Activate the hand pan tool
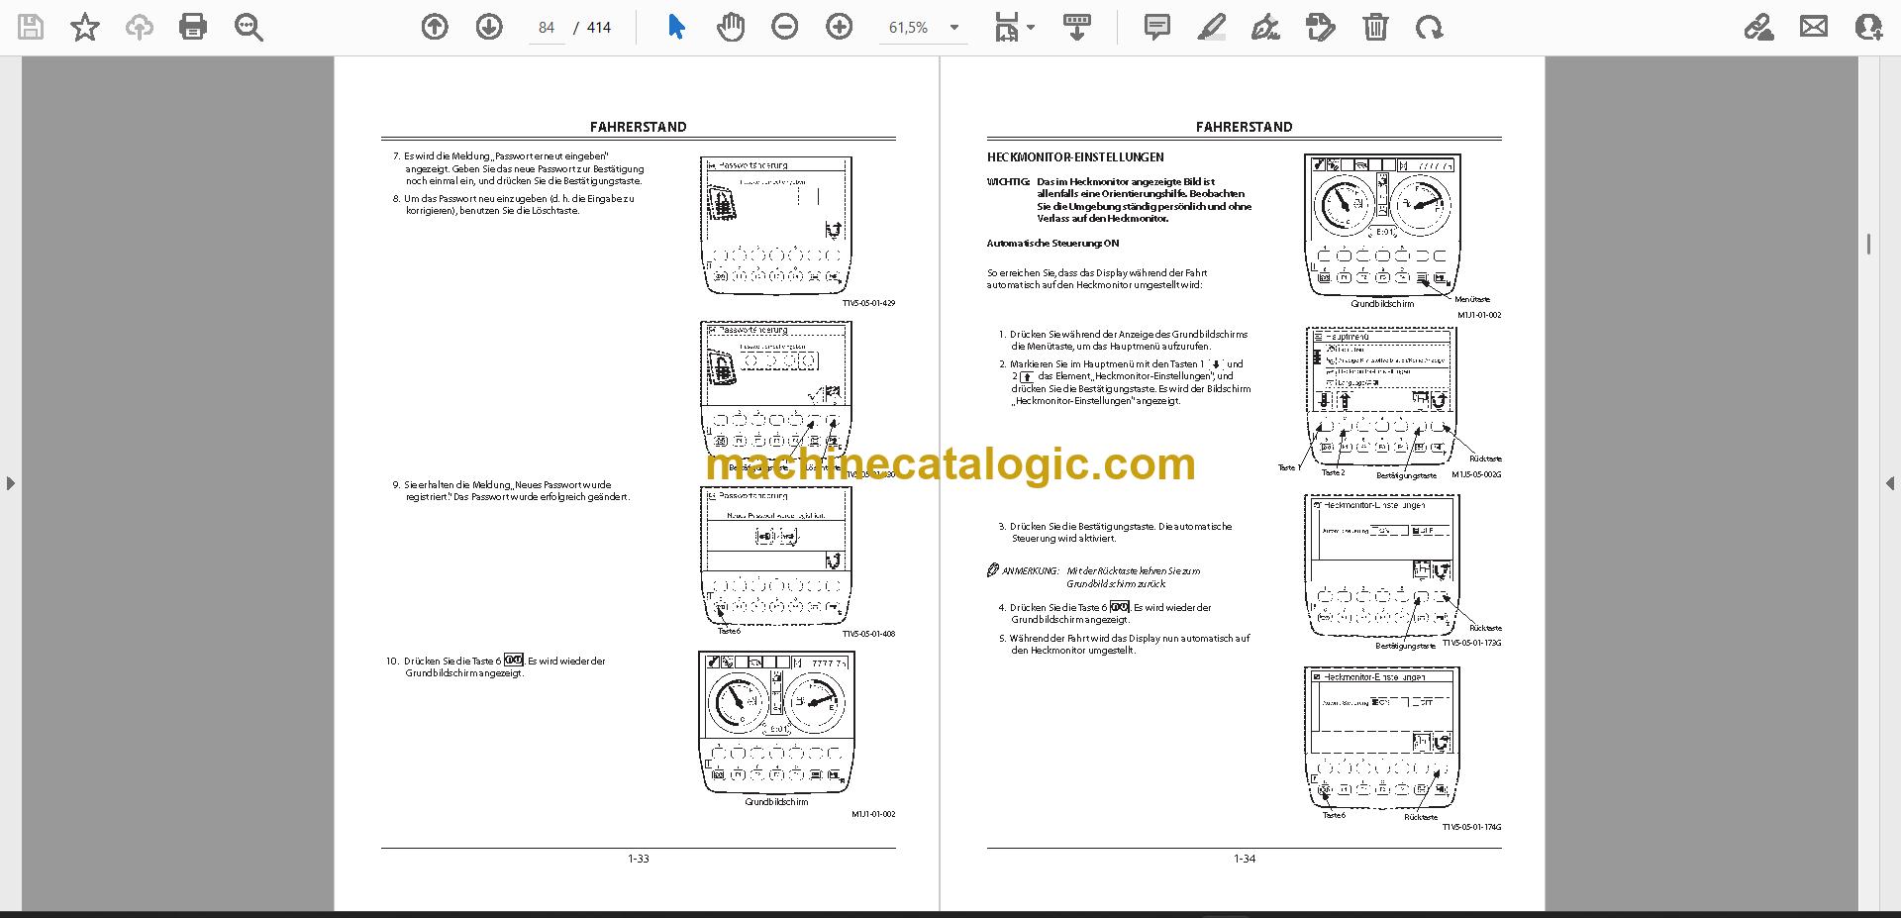The width and height of the screenshot is (1901, 918). coord(731,27)
